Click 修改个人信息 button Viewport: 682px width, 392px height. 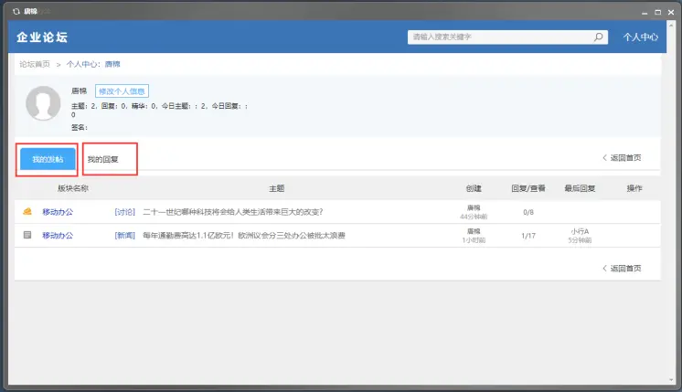(x=122, y=91)
